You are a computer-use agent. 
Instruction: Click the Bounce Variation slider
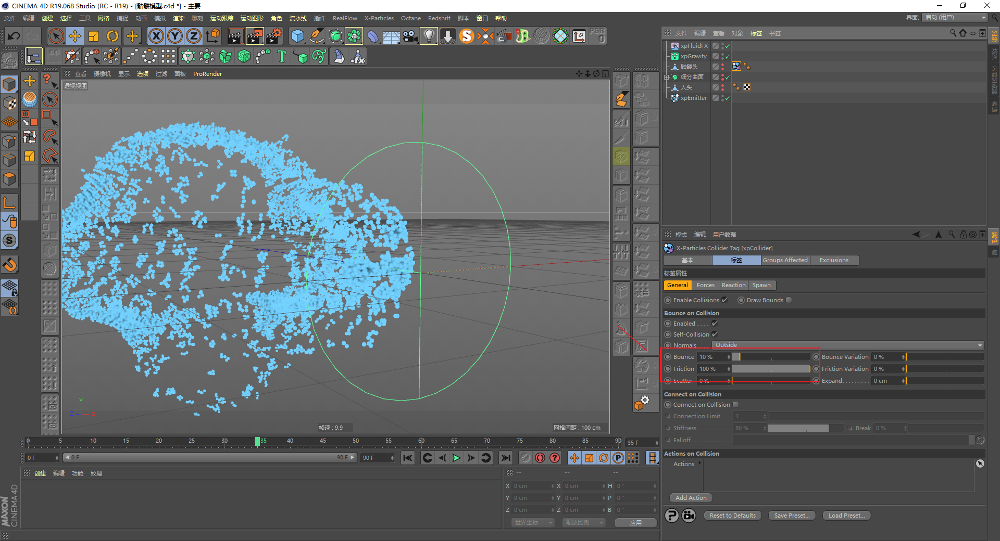pyautogui.click(x=945, y=357)
